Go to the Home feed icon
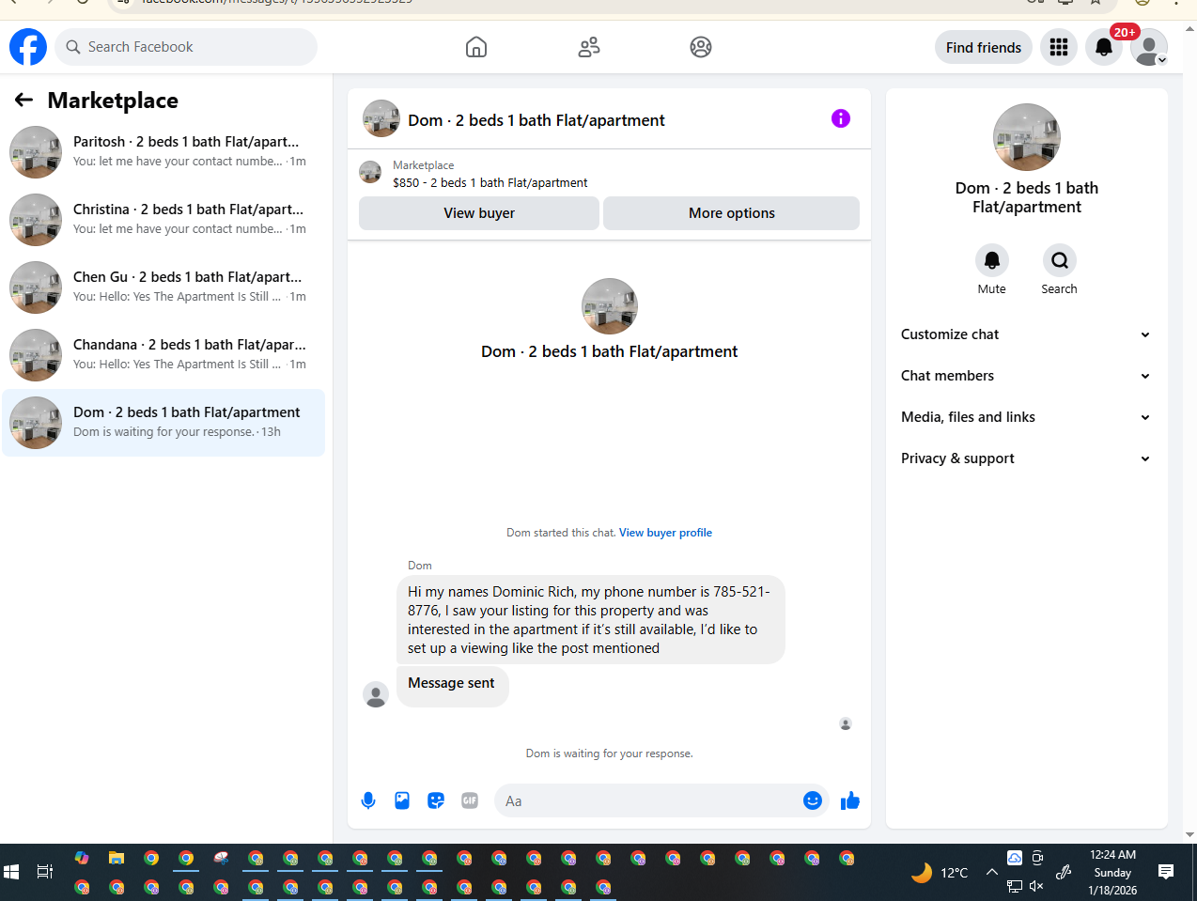Viewport: 1197px width, 901px height. 476,47
